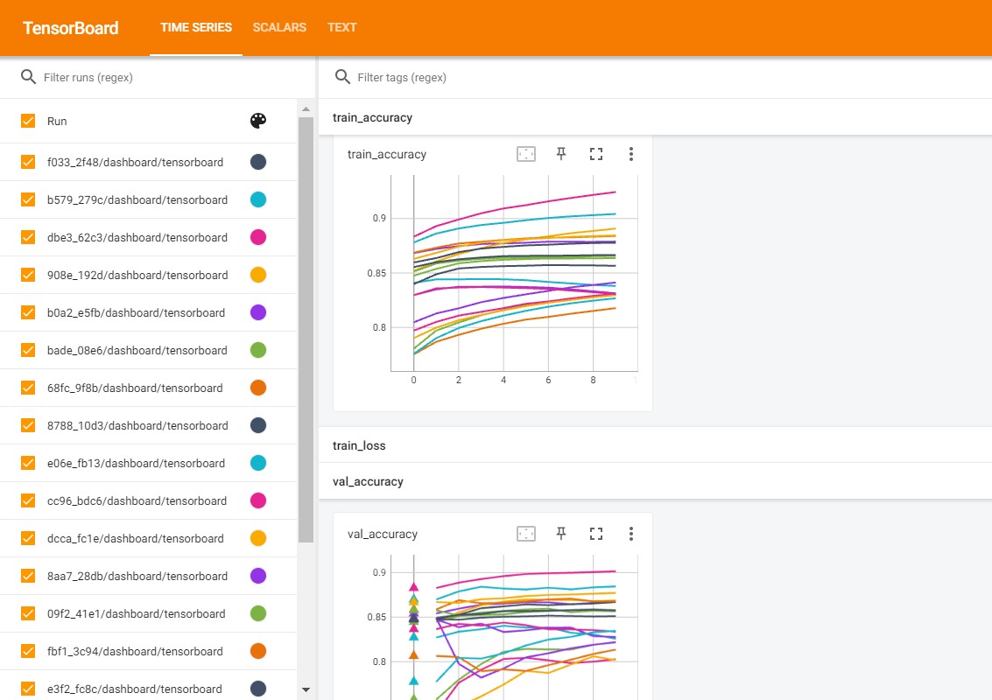Change color of run e06e_fb13

point(258,463)
